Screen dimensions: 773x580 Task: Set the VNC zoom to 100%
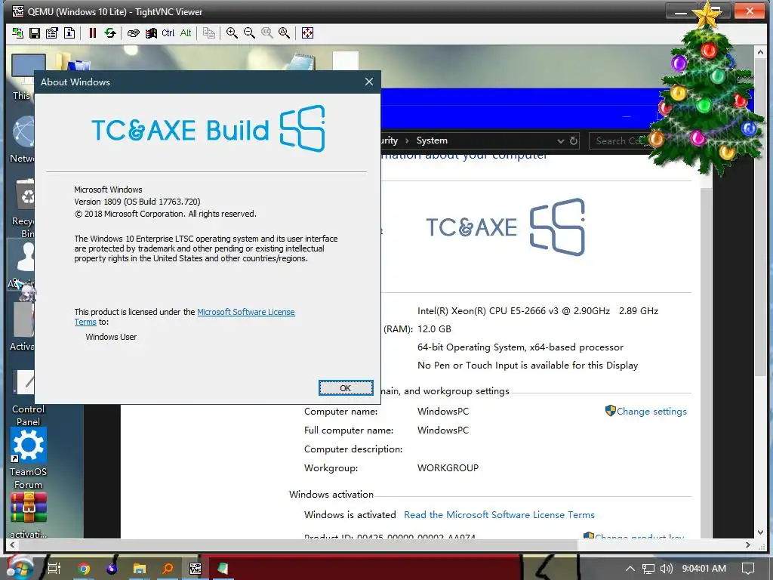[266, 33]
